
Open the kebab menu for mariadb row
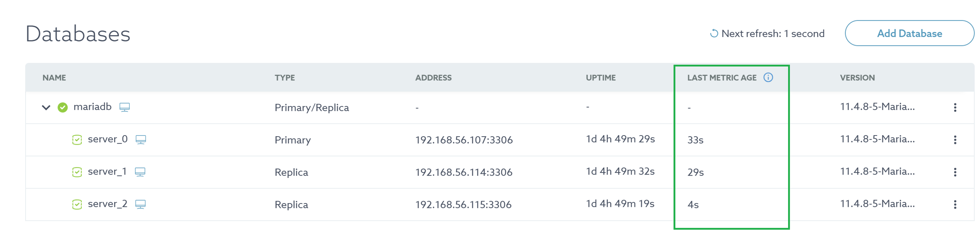coord(955,108)
